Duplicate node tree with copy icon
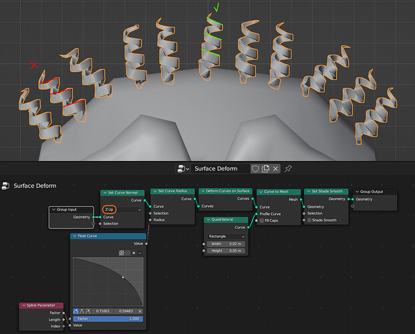Screen dimensions: 415x334 (x=265, y=168)
